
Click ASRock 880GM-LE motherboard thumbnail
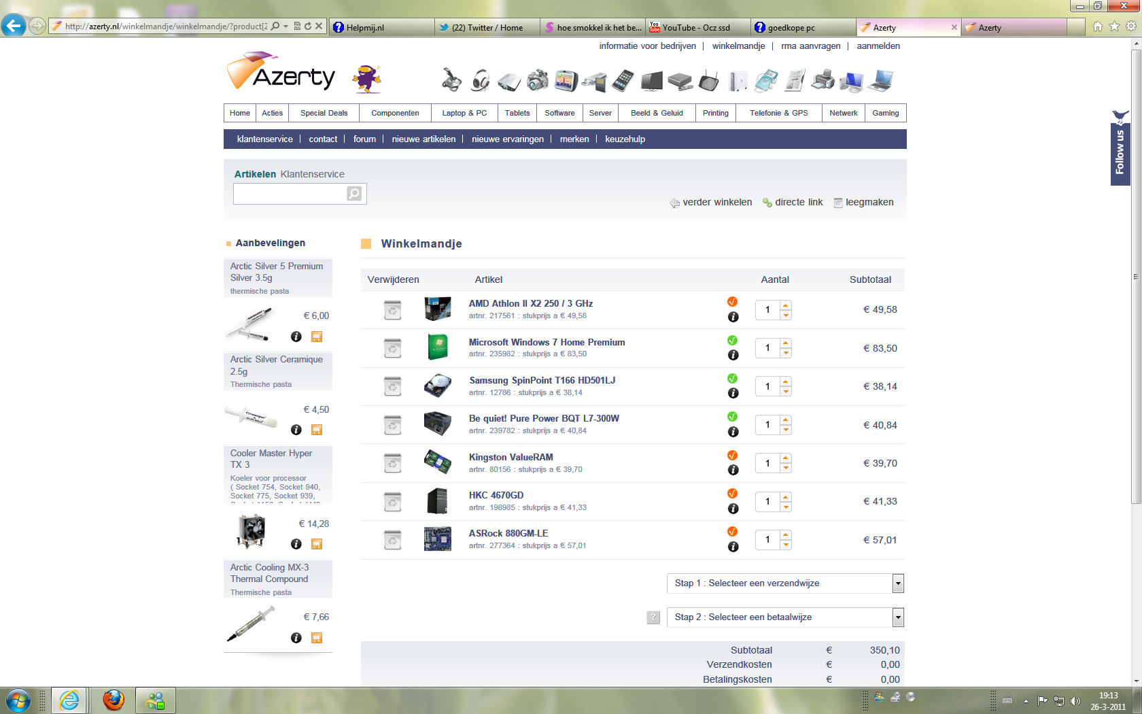438,539
